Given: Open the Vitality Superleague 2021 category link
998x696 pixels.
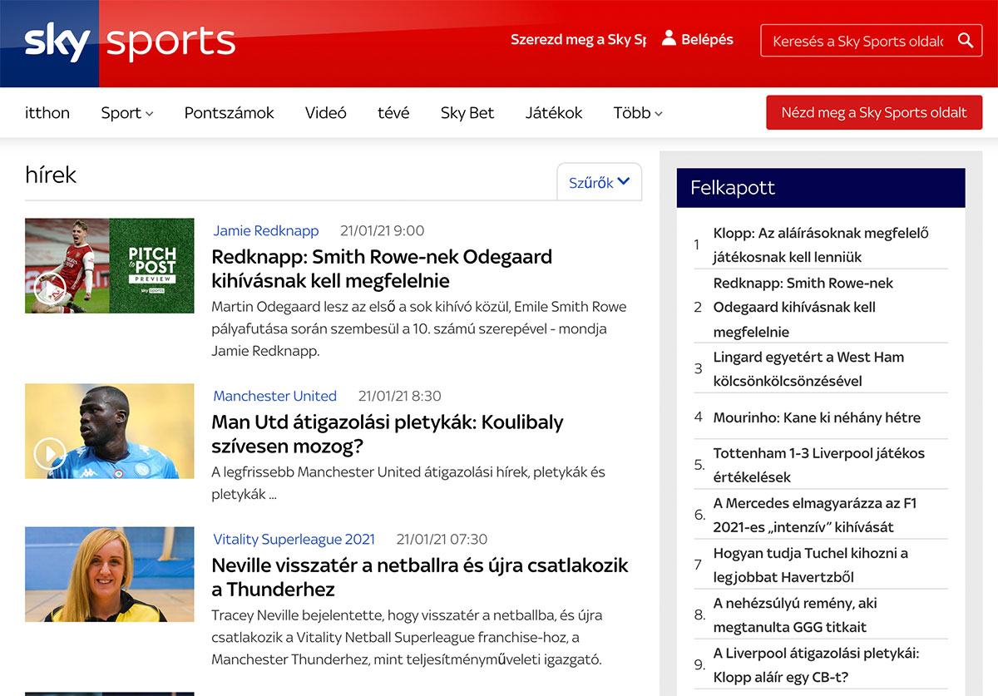Looking at the screenshot, I should [294, 539].
